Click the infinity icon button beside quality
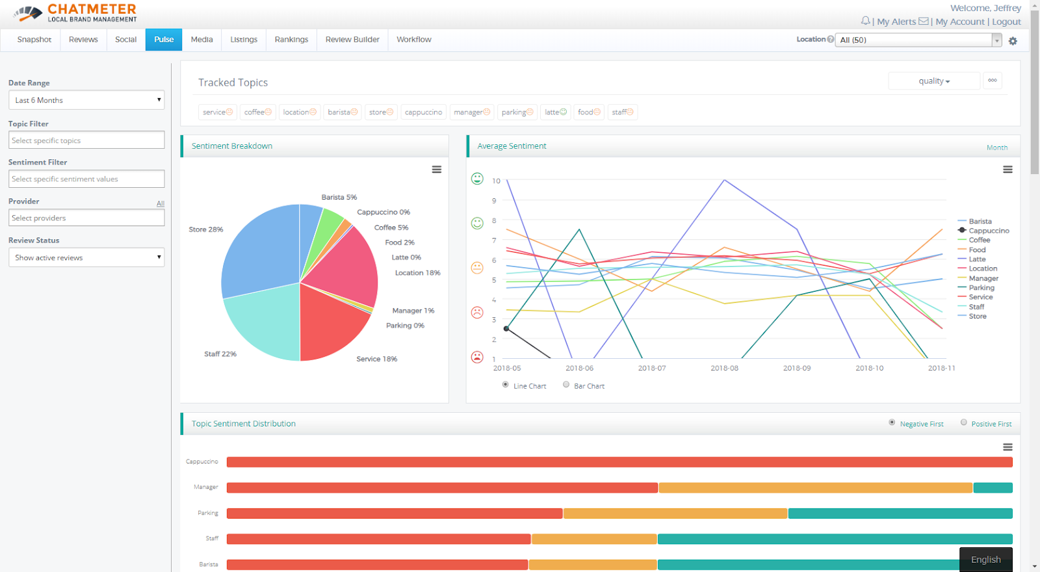Image resolution: width=1040 pixels, height=572 pixels. coord(993,81)
